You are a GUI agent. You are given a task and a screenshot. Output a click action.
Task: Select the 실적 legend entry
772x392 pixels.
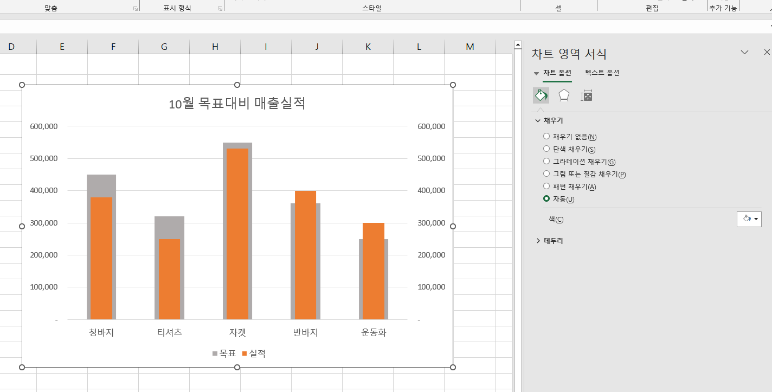pyautogui.click(x=254, y=354)
